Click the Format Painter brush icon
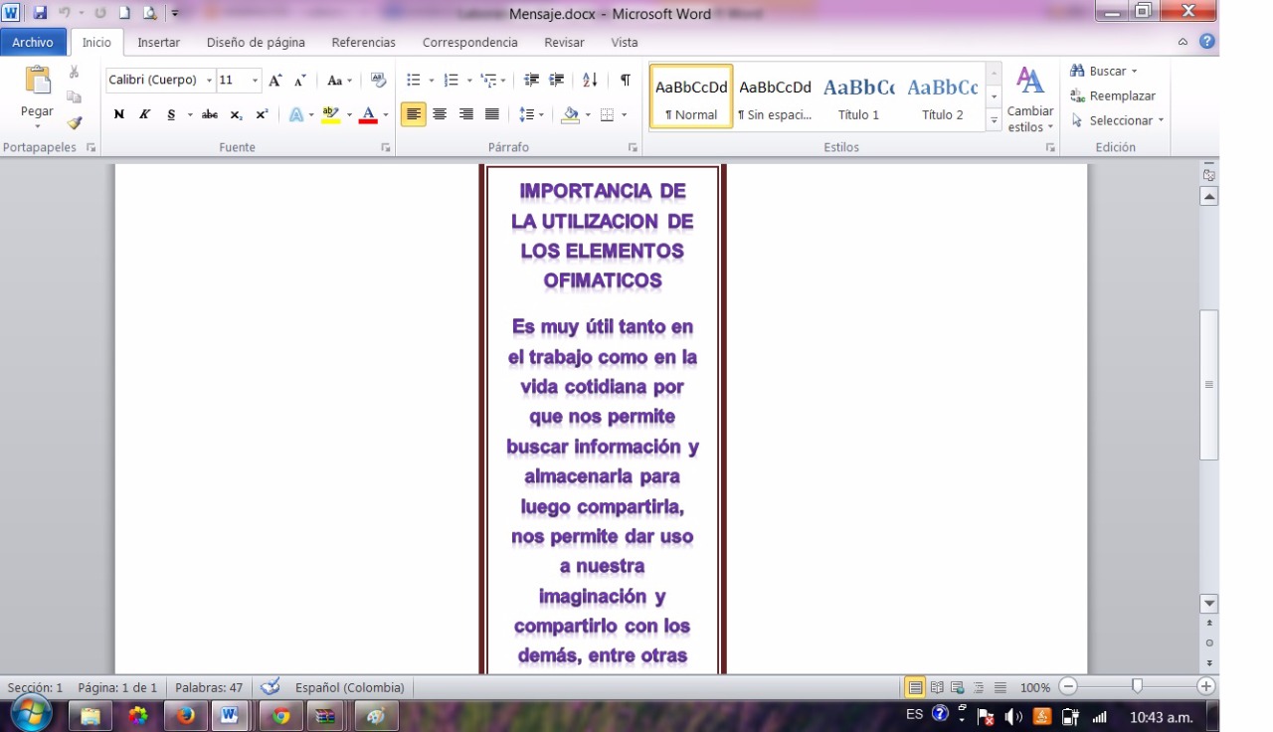The image size is (1273, 732). point(74,123)
